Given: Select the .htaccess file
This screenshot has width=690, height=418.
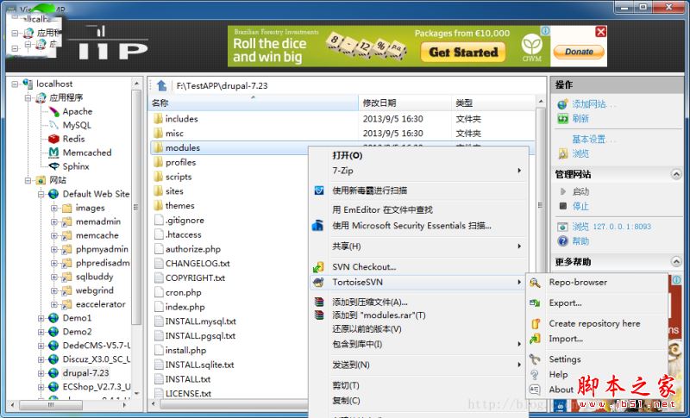Looking at the screenshot, I should click(184, 234).
